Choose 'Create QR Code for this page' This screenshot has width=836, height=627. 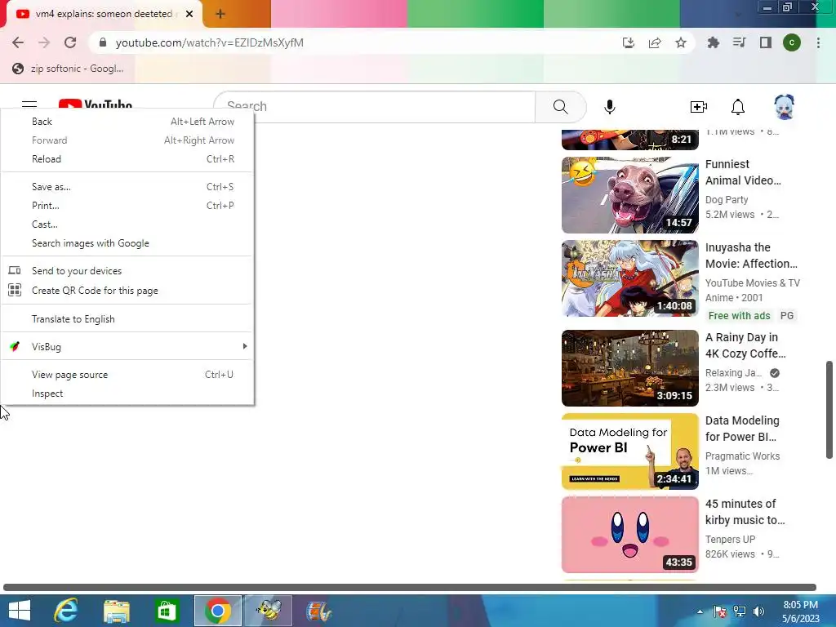point(127,291)
